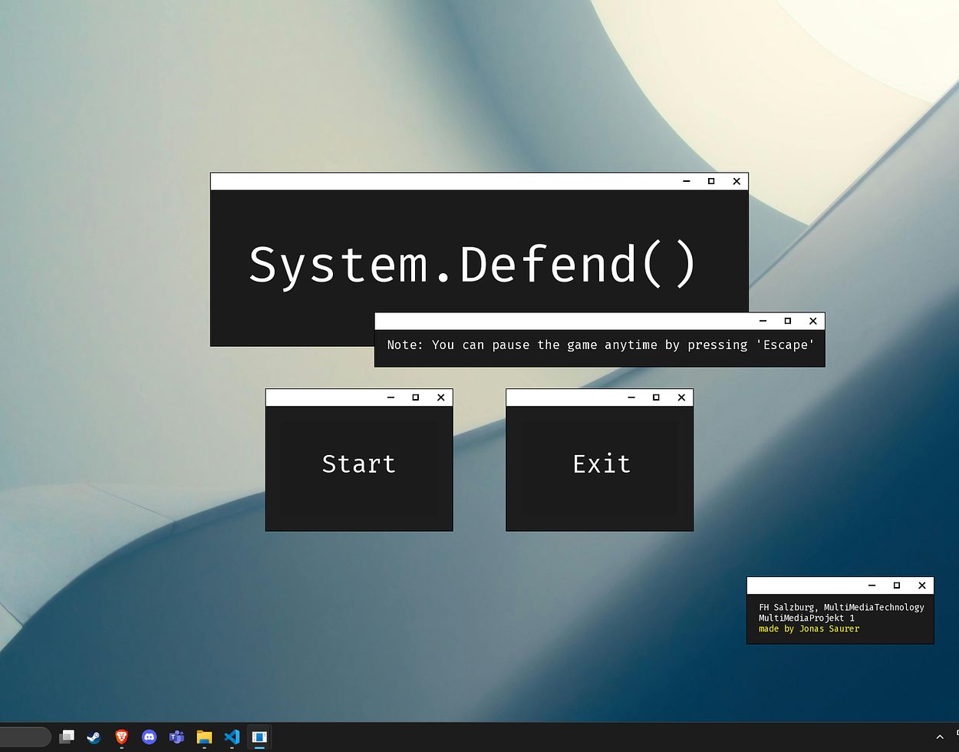Open Steam from the taskbar
The height and width of the screenshot is (752, 959).
point(94,737)
